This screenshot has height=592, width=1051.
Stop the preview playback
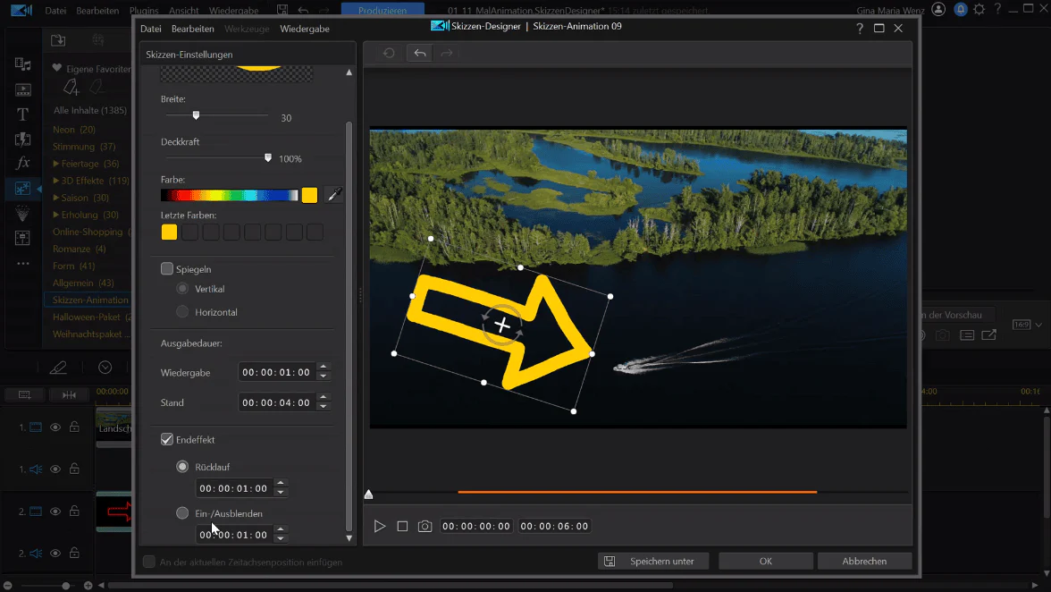[402, 527]
